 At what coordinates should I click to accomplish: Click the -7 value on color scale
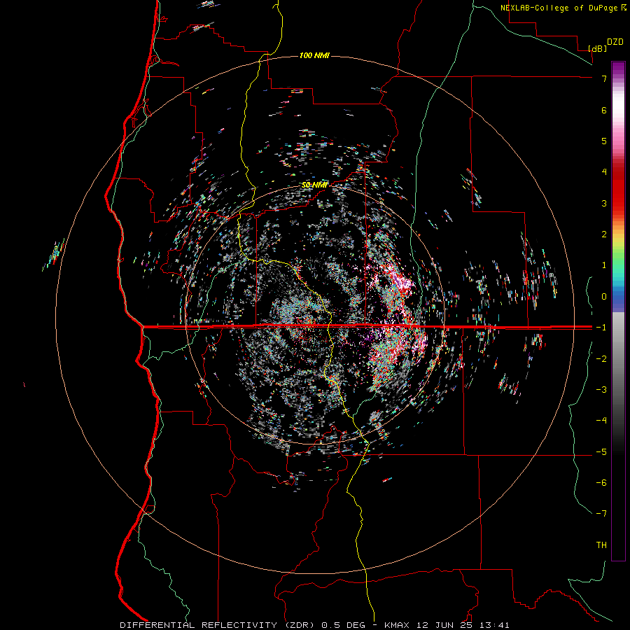tap(601, 514)
